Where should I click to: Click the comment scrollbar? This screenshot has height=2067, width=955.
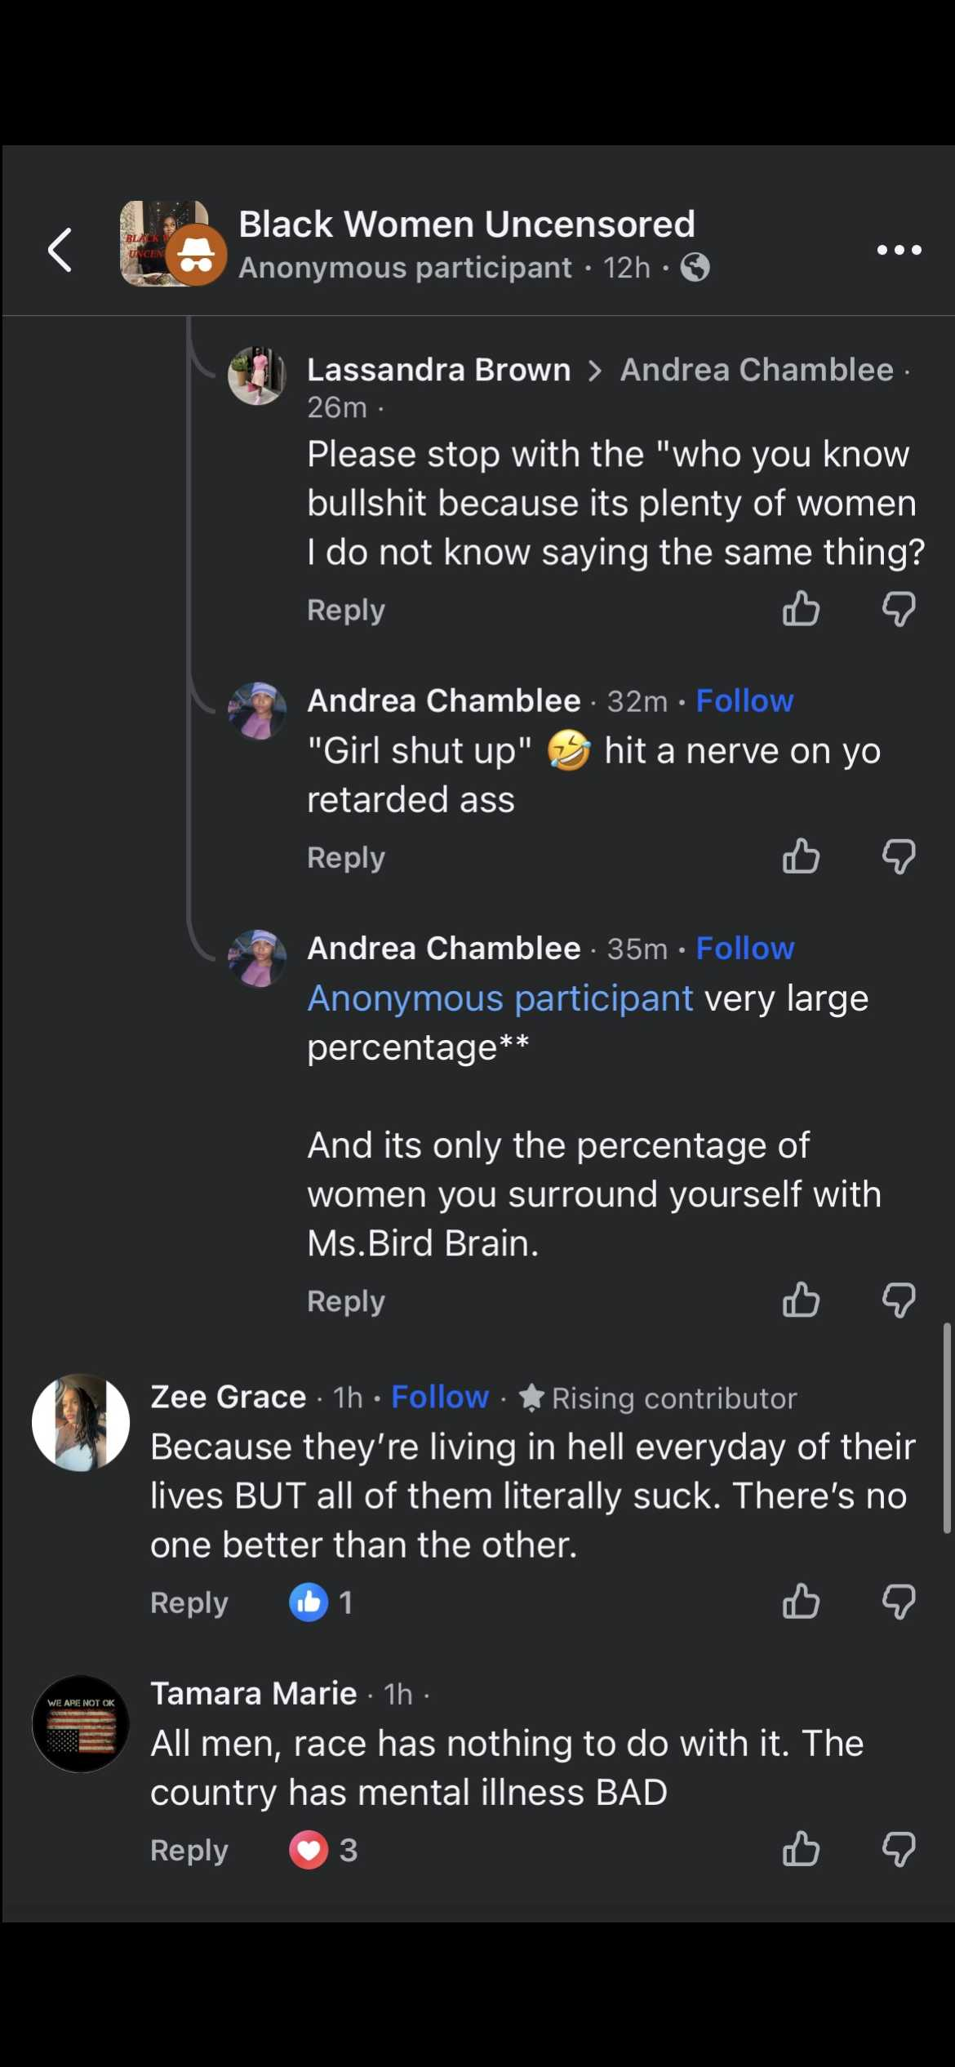click(947, 1429)
